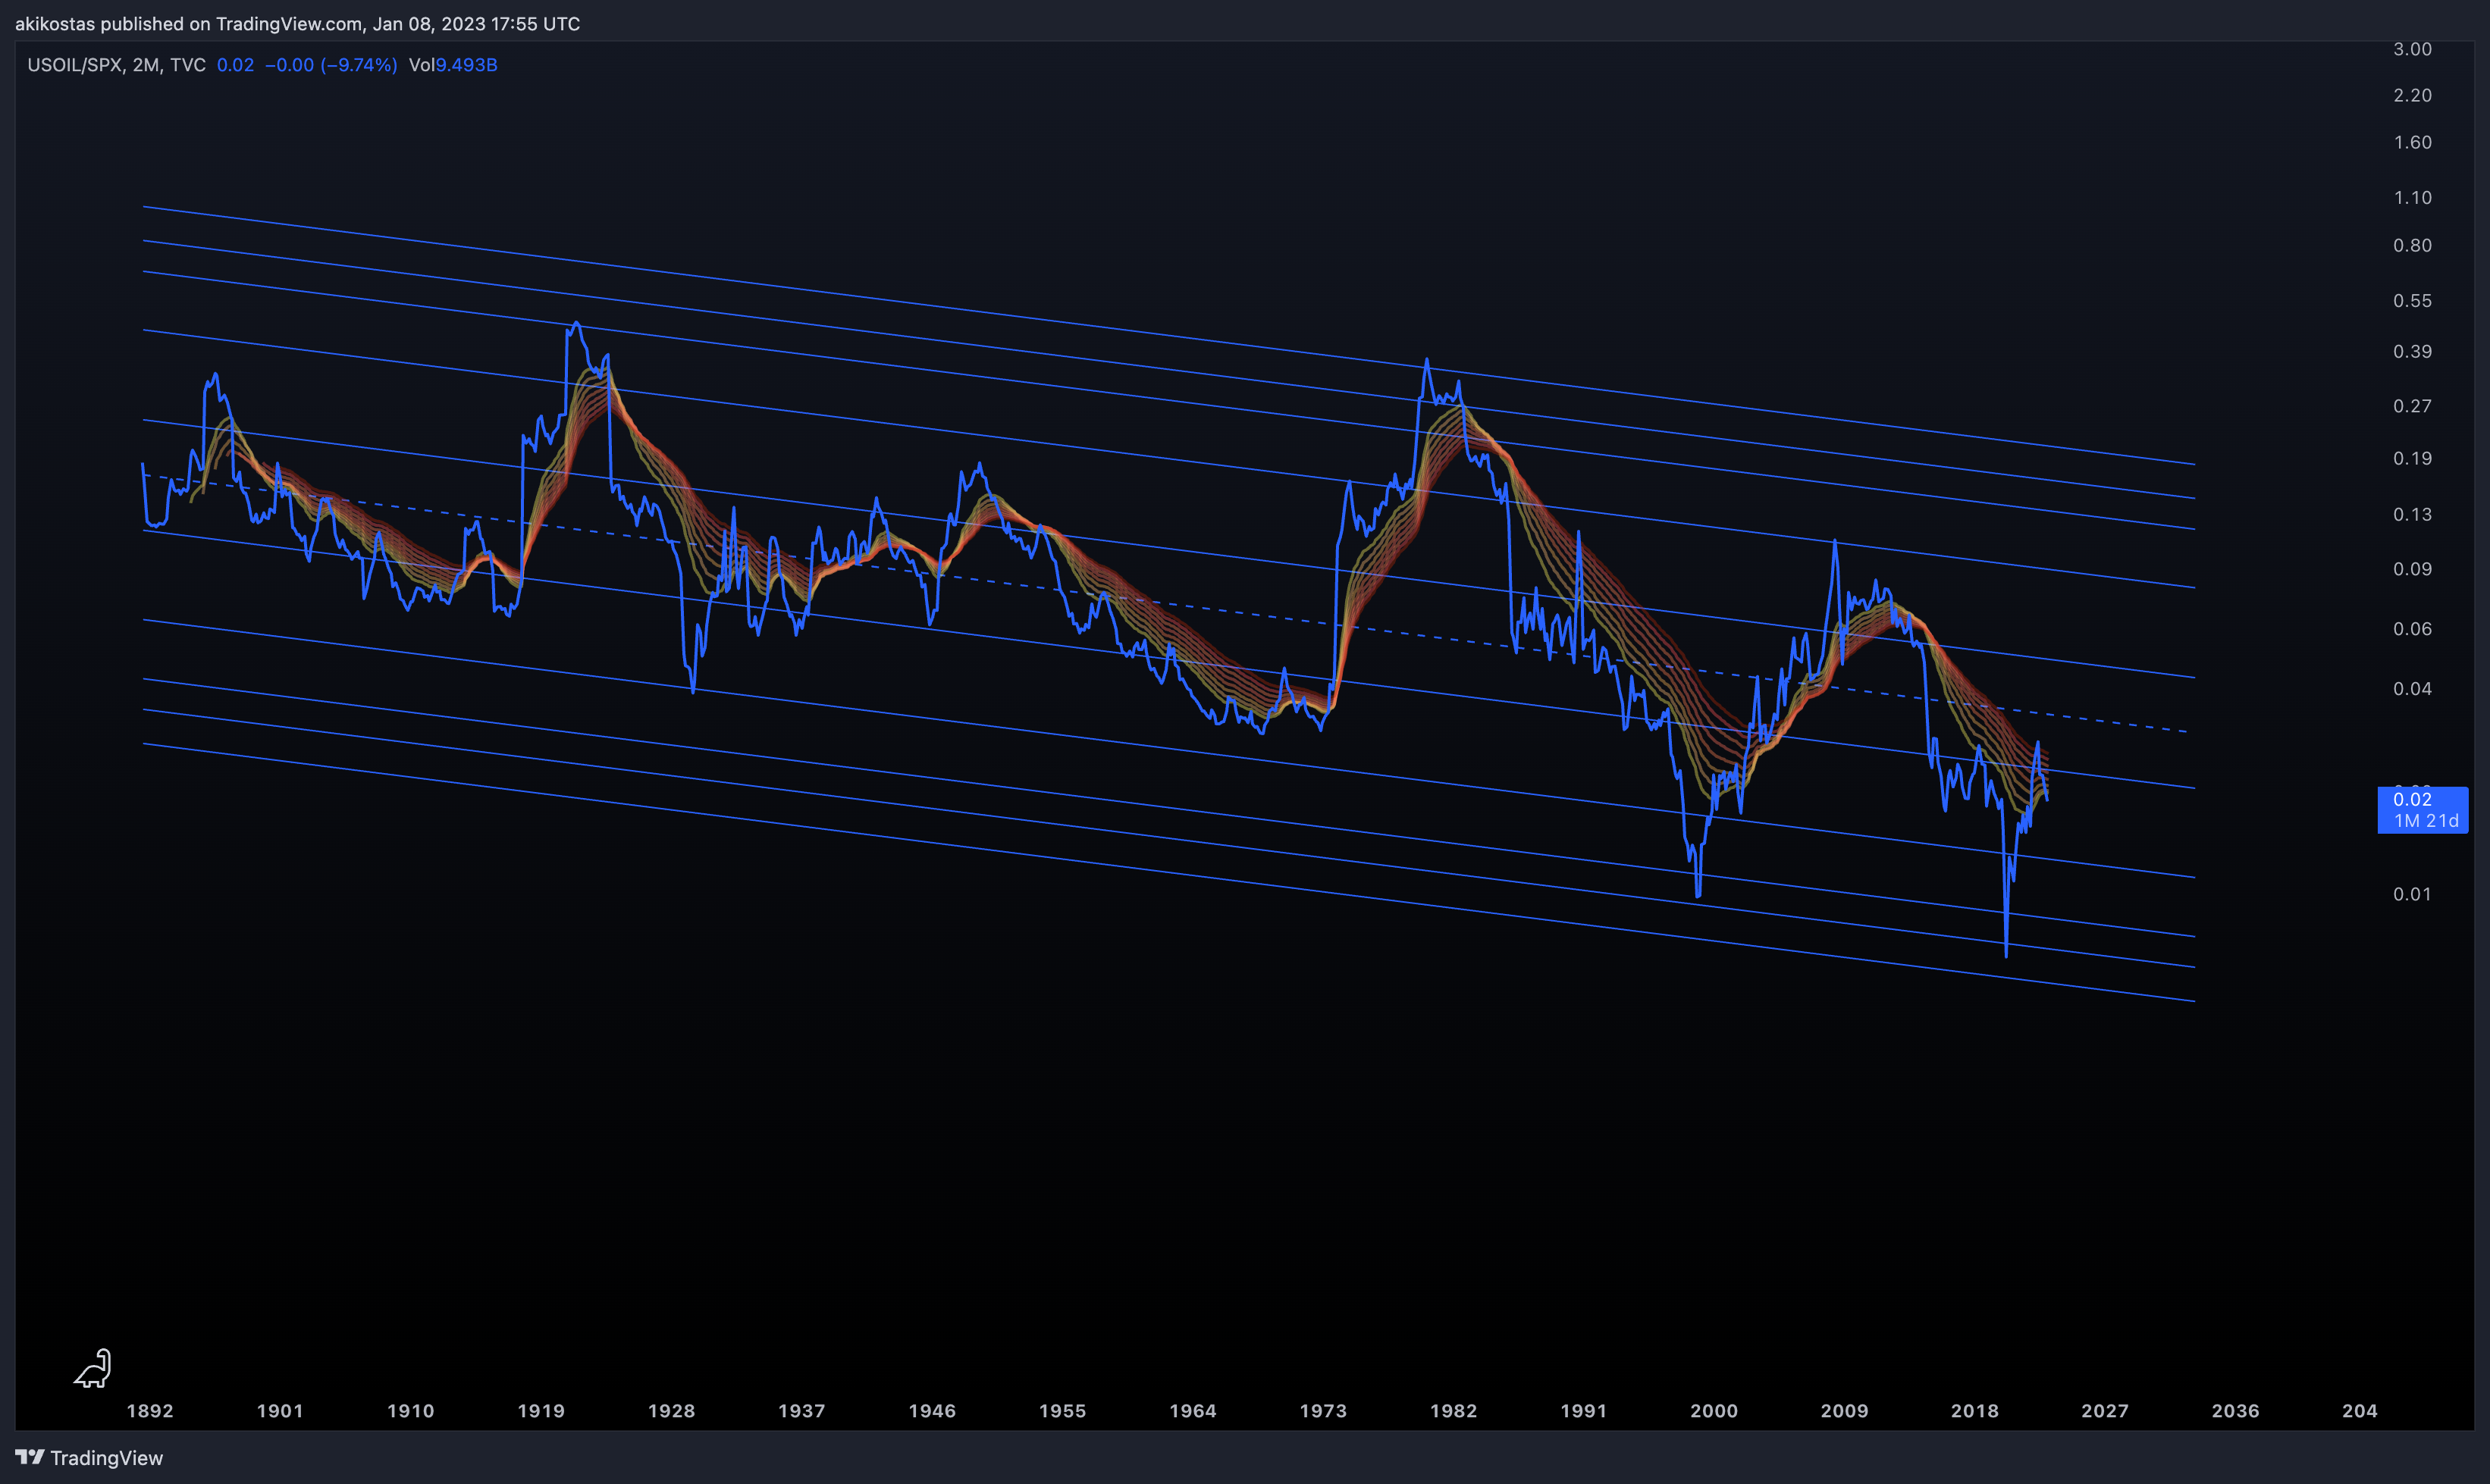
Task: Click the 2.20 price axis label
Action: [2412, 95]
